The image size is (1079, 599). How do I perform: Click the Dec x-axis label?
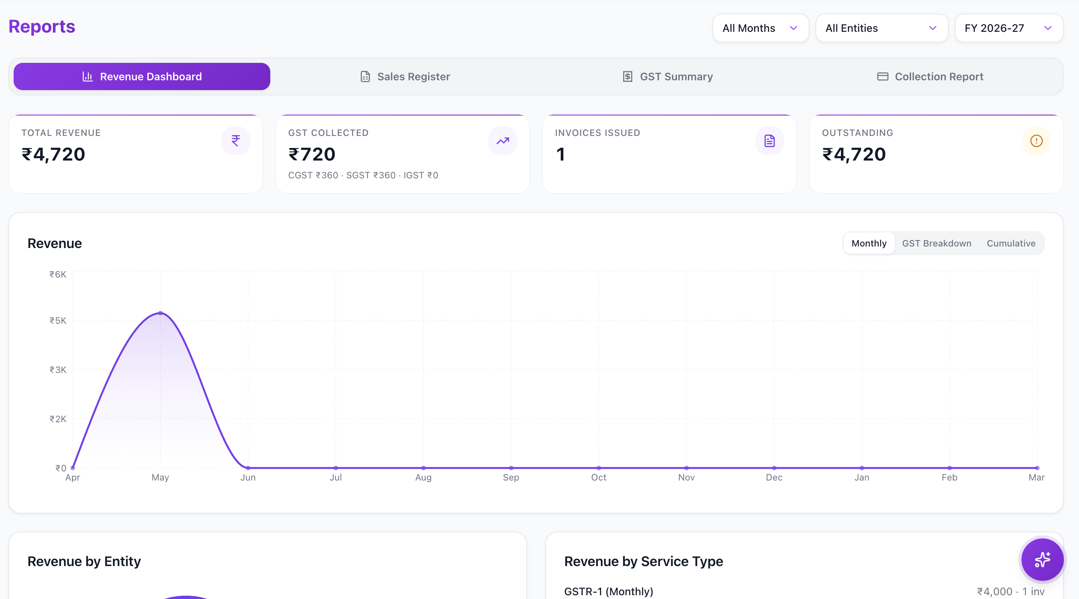click(774, 477)
